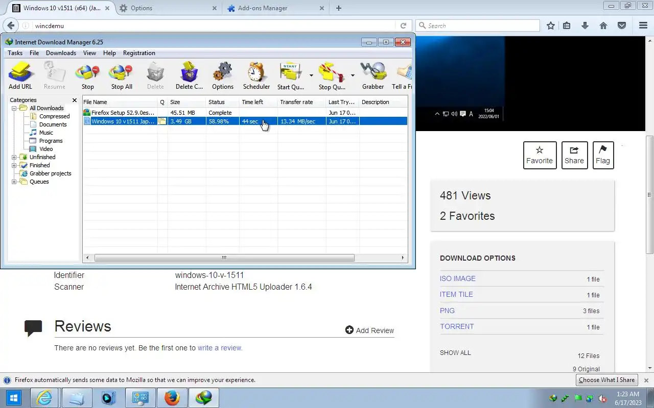Screen dimensions: 654x408
Task: Click the Windows Start button
Action: [x=13, y=398]
